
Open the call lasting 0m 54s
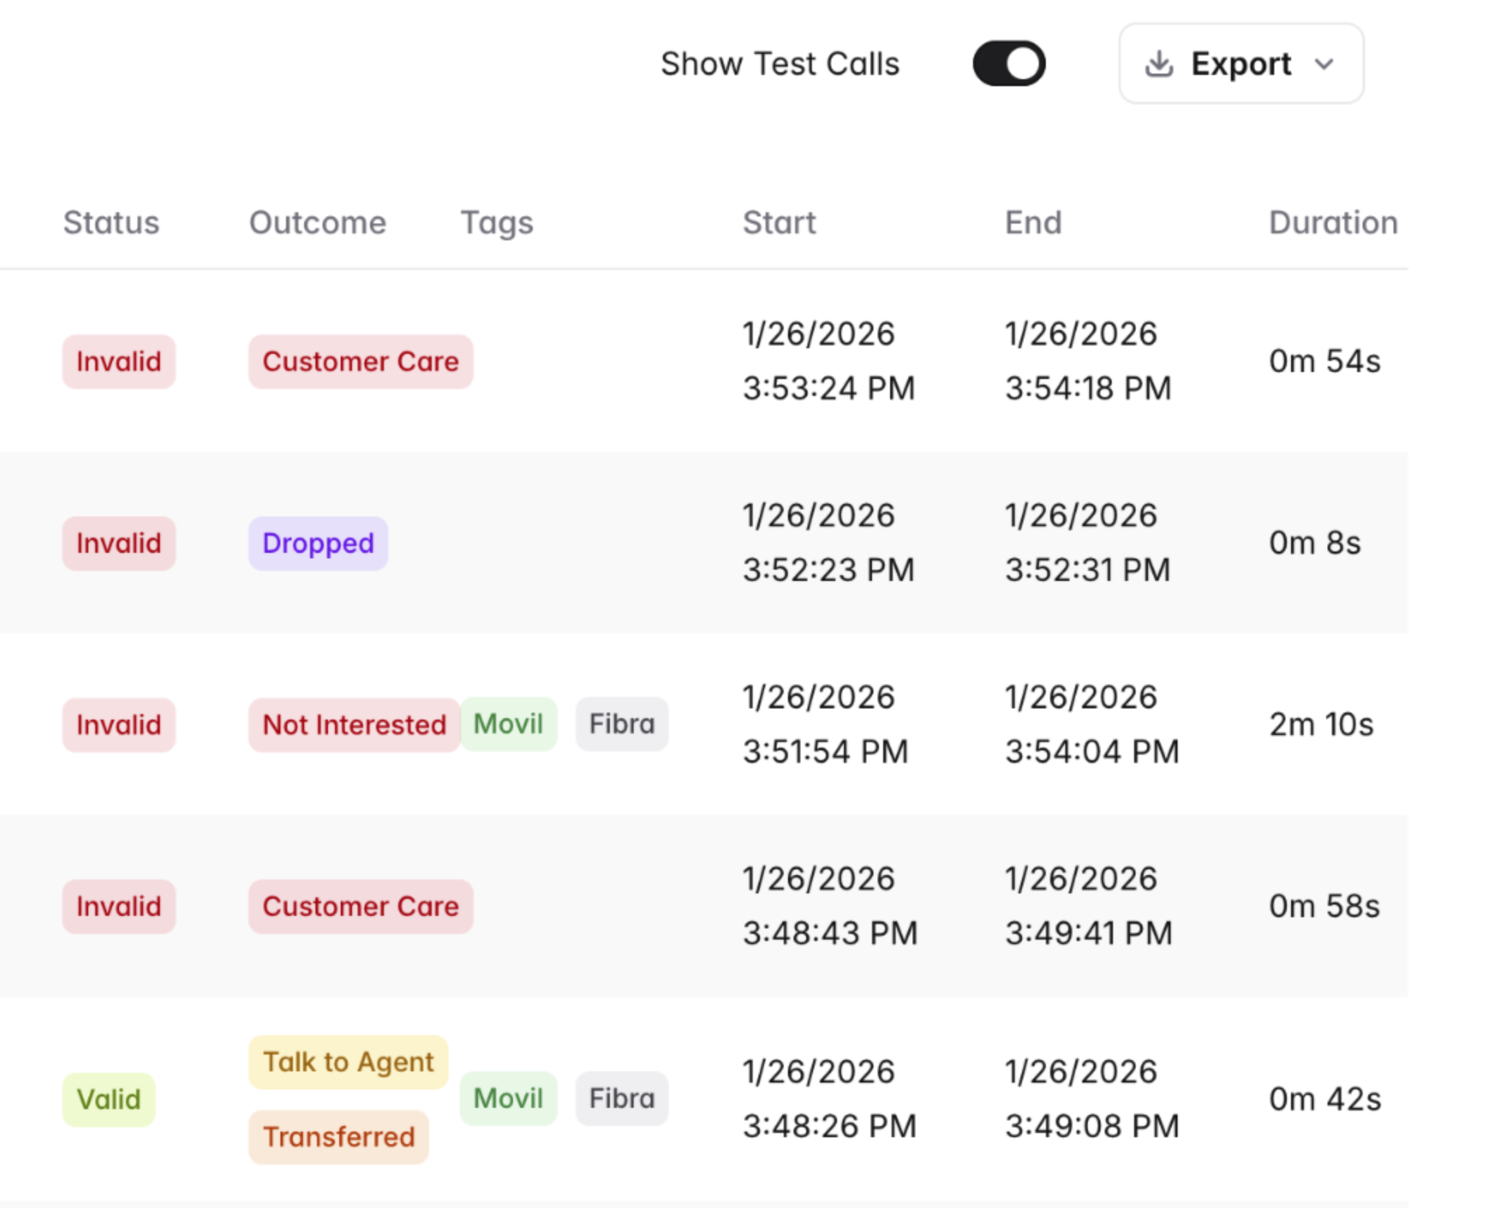point(1323,362)
